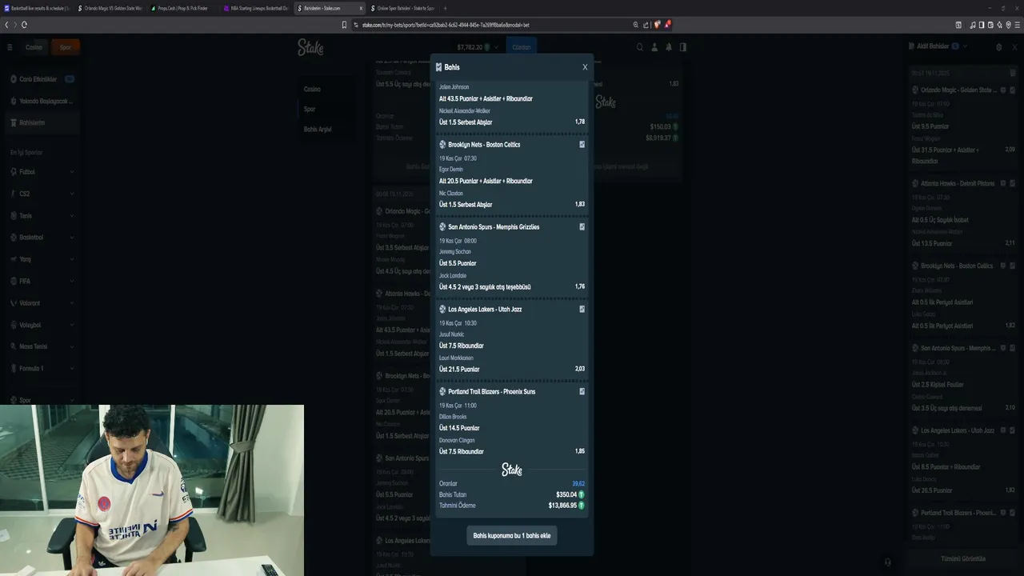Image resolution: width=1024 pixels, height=576 pixels.
Task: Expand the Valorant sidebar chevron
Action: [x=72, y=303]
